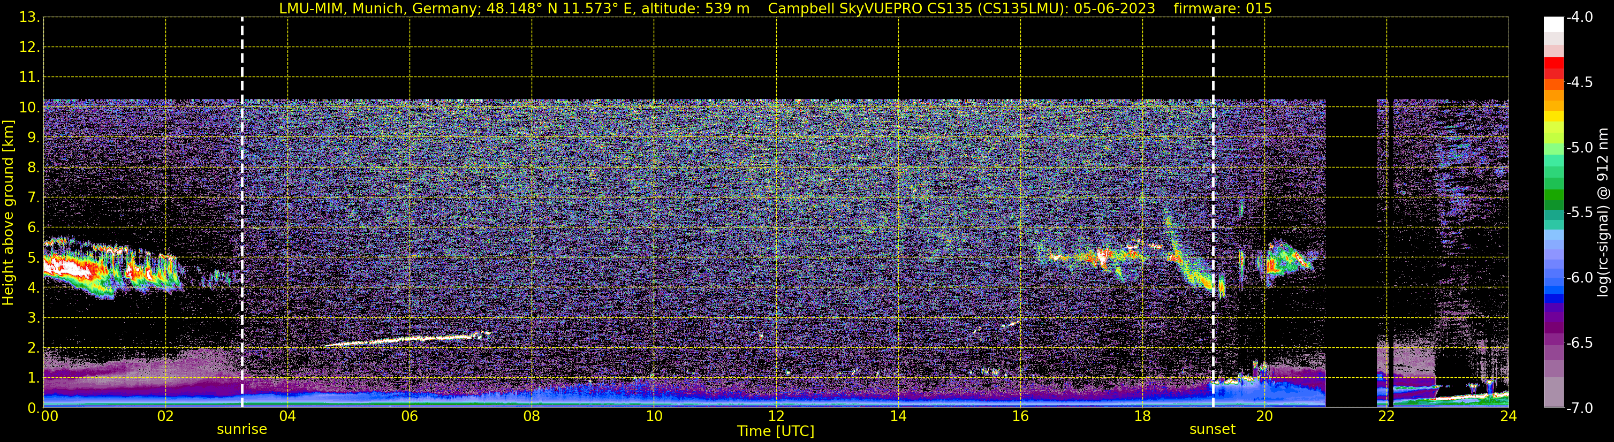The height and width of the screenshot is (442, 1614).
Task: Click the height axis tick '3.'
Action: [33, 318]
